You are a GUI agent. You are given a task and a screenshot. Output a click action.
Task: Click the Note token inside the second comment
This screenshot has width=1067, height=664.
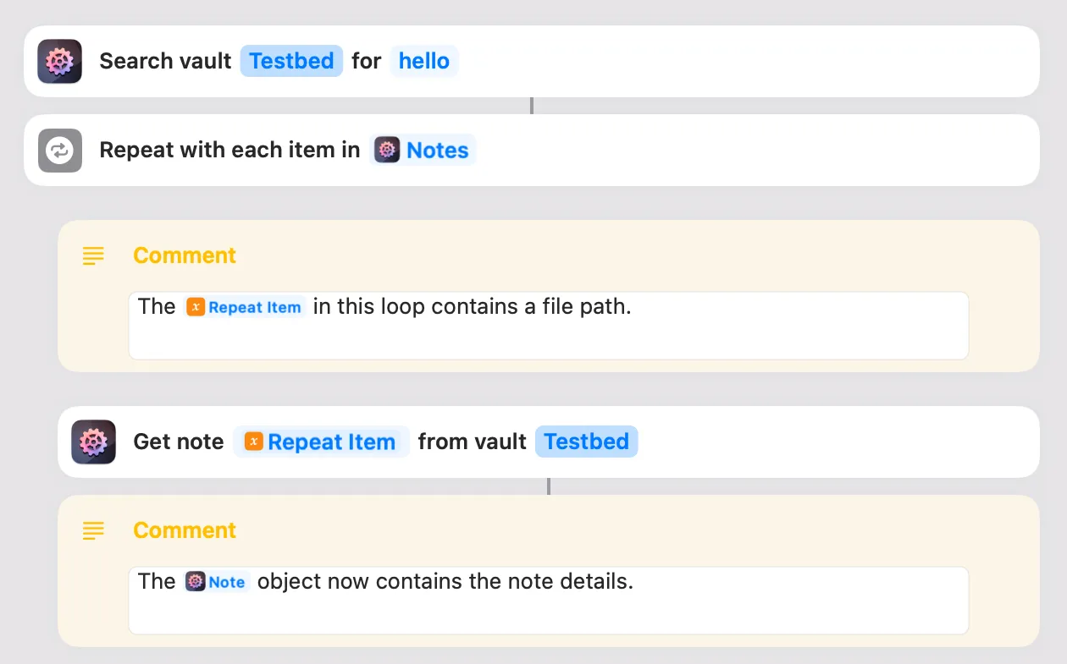tap(217, 582)
